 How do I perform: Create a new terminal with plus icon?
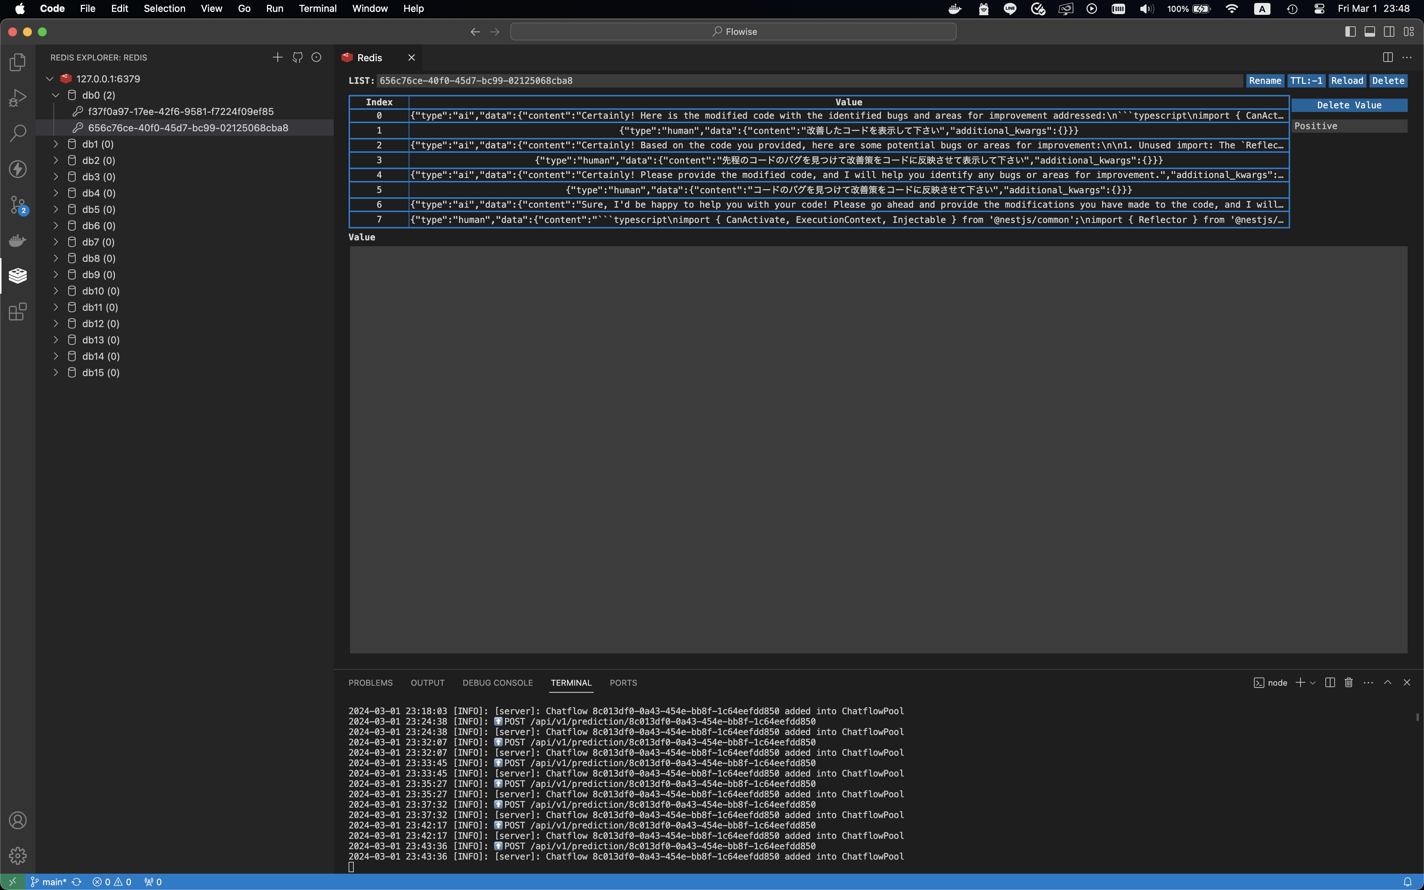(x=1301, y=682)
